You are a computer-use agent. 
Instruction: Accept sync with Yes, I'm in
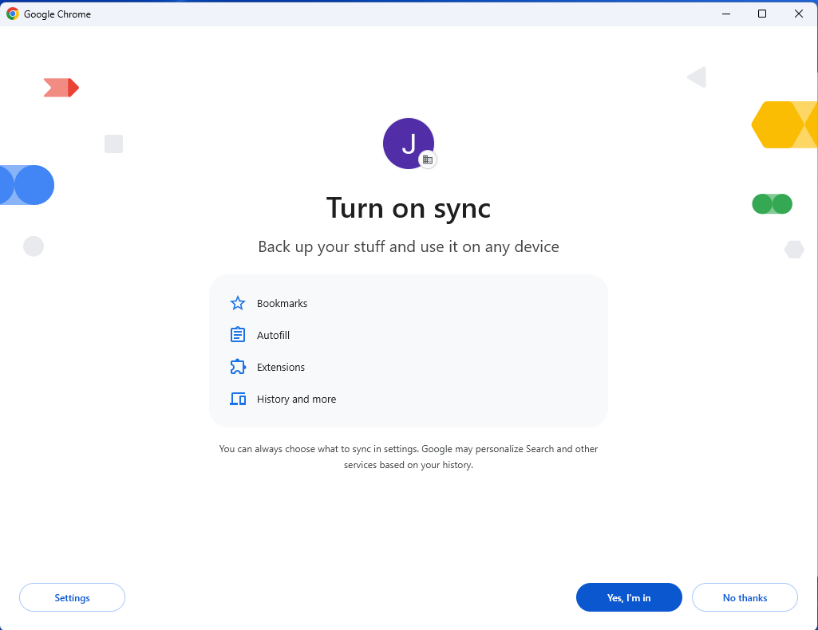(629, 597)
